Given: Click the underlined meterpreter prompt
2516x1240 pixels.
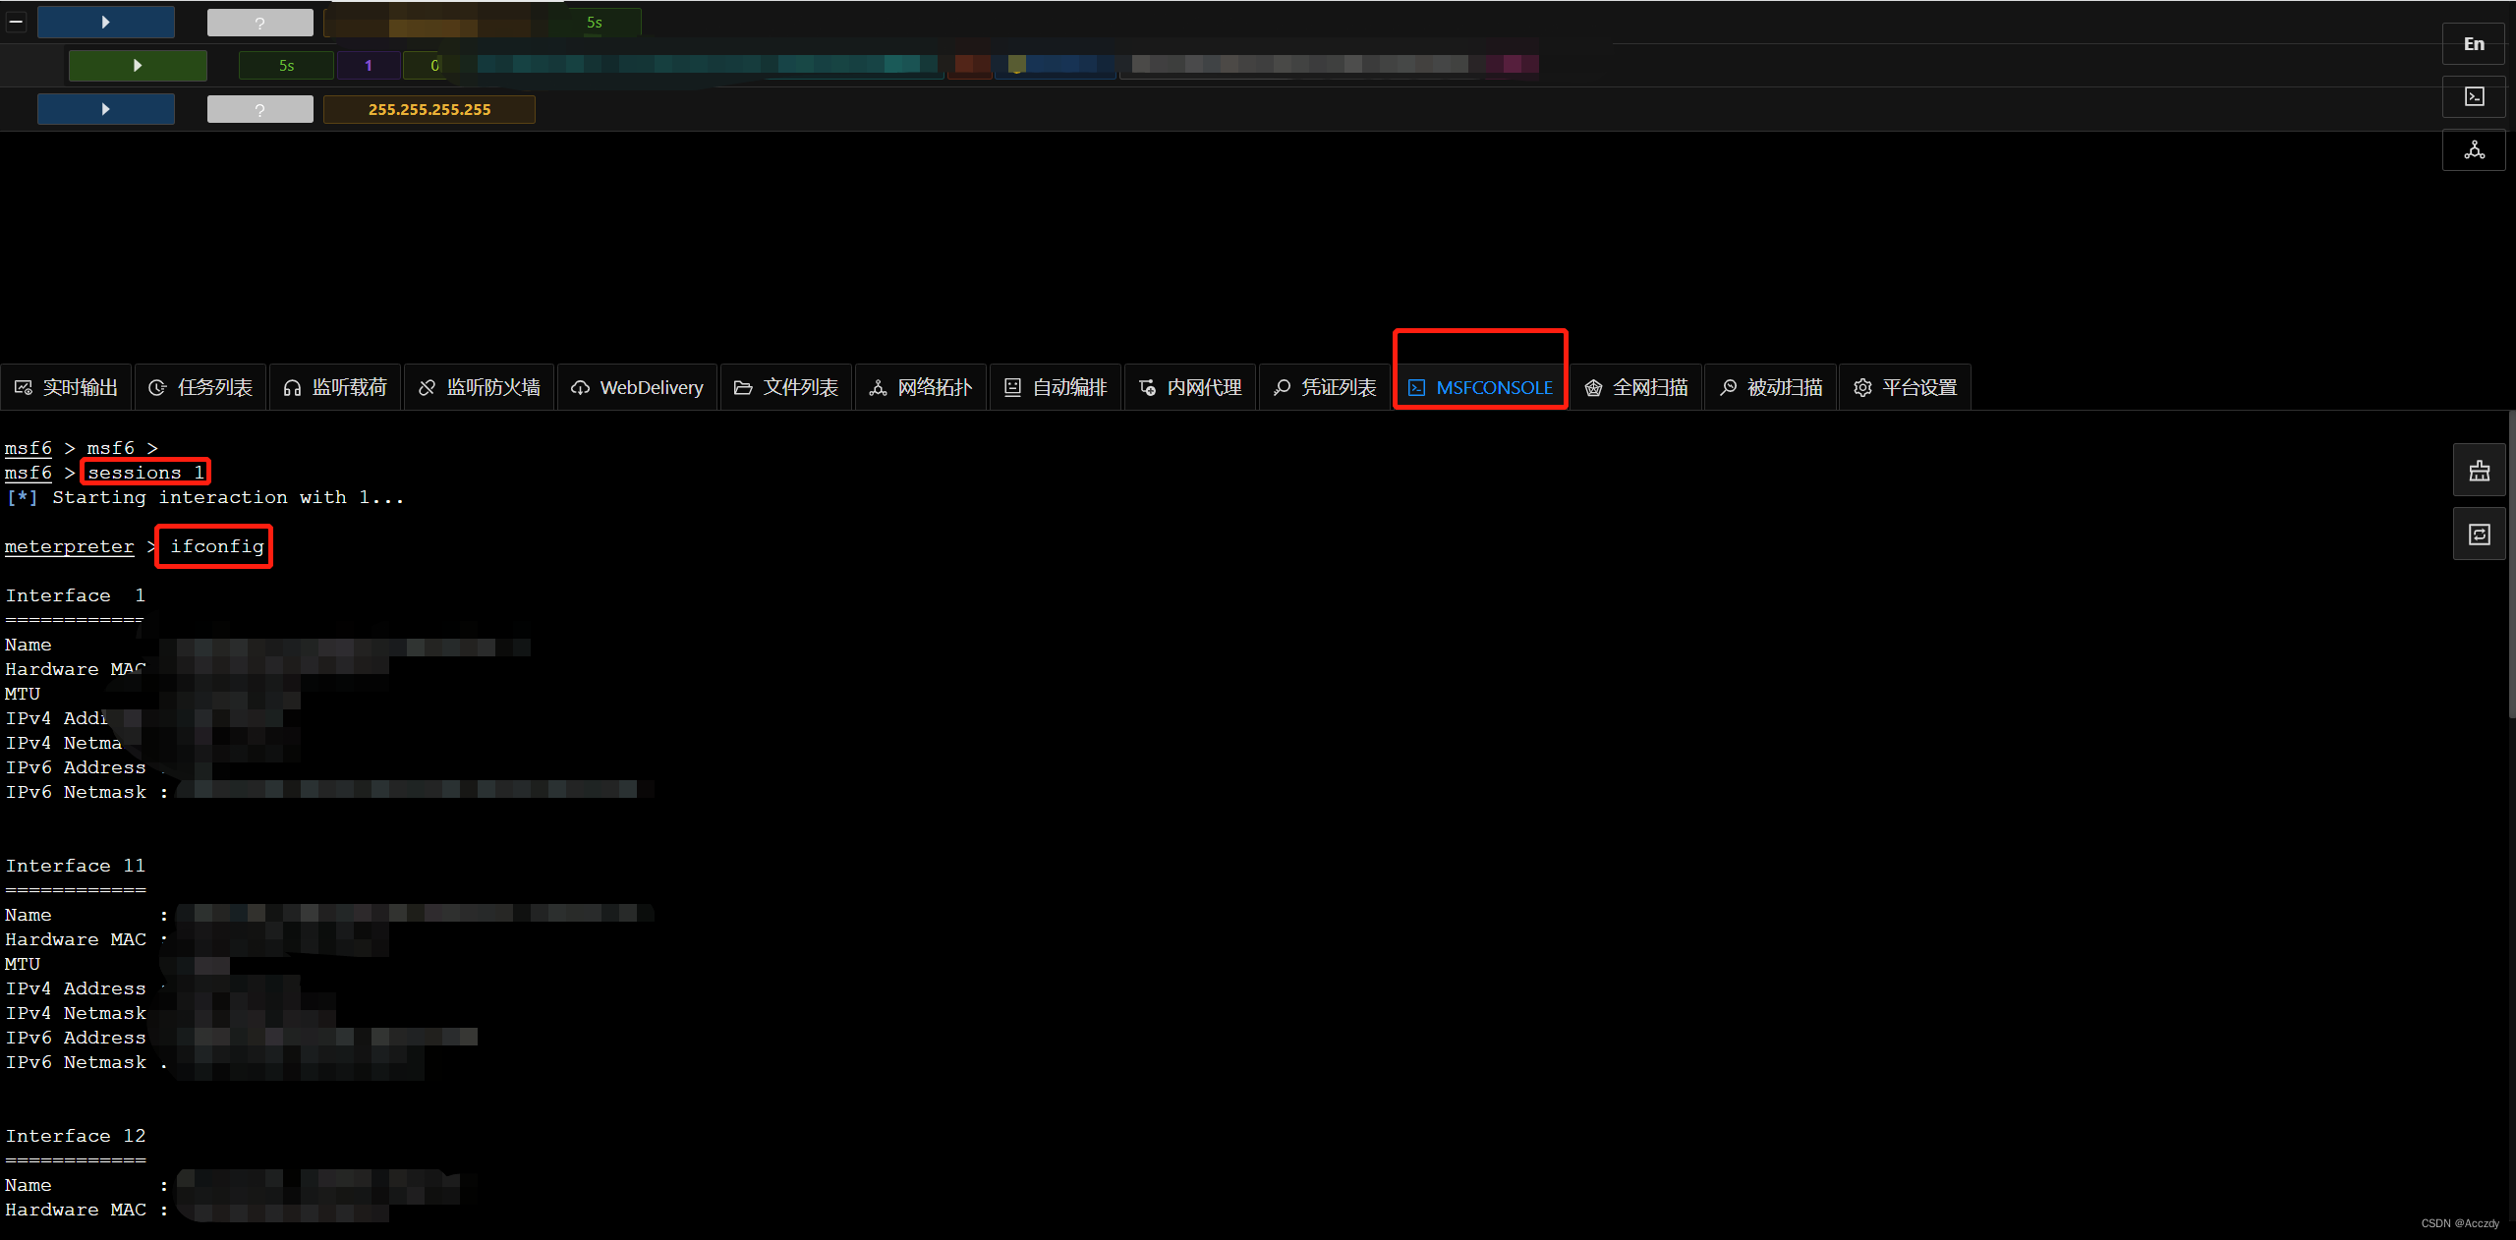Looking at the screenshot, I should coord(70,546).
